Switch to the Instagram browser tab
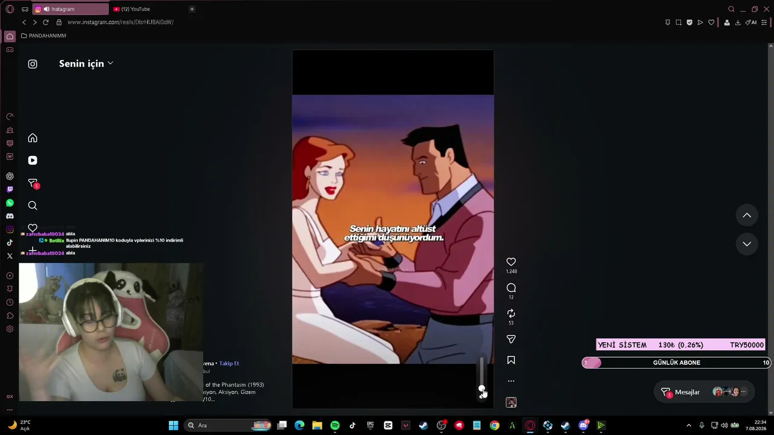 71,9
